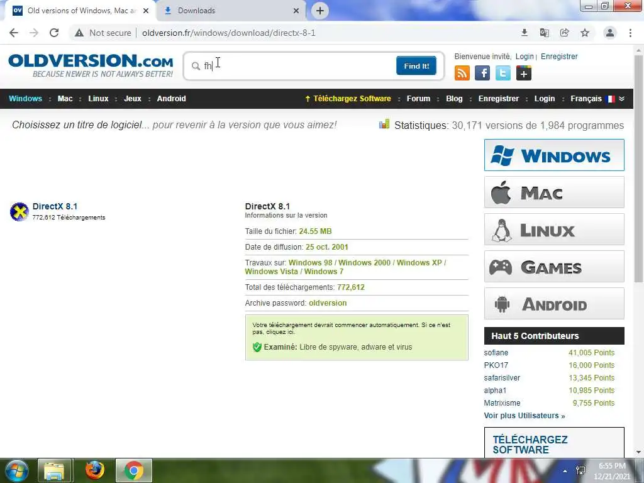This screenshot has width=644, height=483.
Task: Click the MAC category banner
Action: tap(554, 192)
